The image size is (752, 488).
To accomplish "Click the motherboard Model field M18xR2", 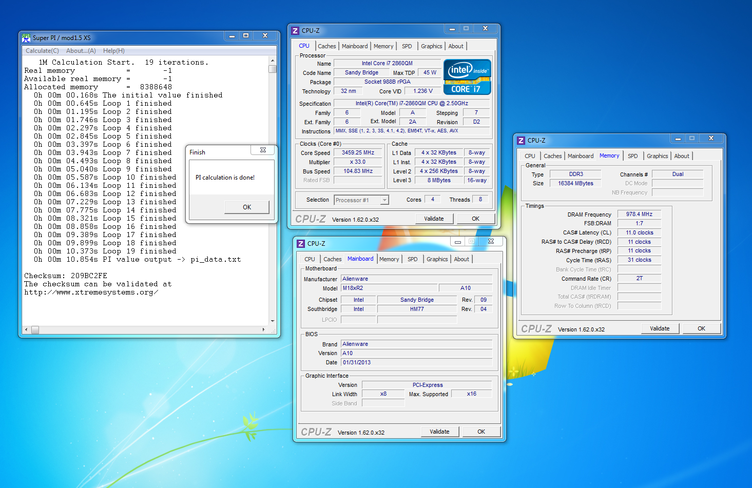I will 389,288.
